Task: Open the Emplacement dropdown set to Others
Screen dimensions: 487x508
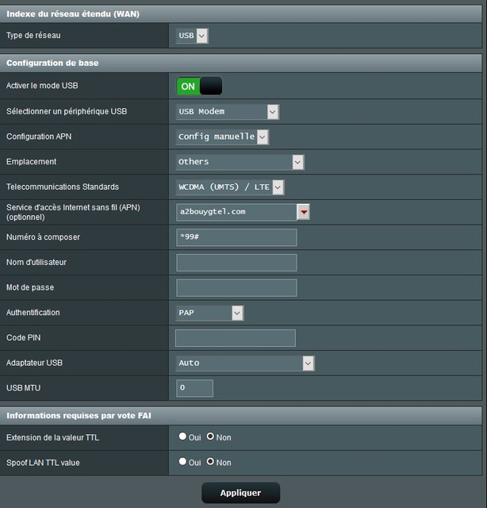Action: coord(240,162)
